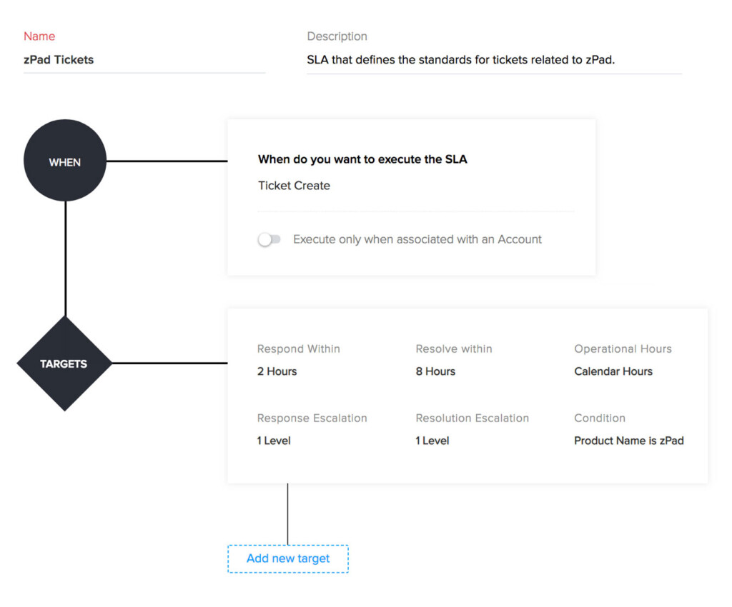
Task: Click Add new target button
Action: click(x=288, y=558)
